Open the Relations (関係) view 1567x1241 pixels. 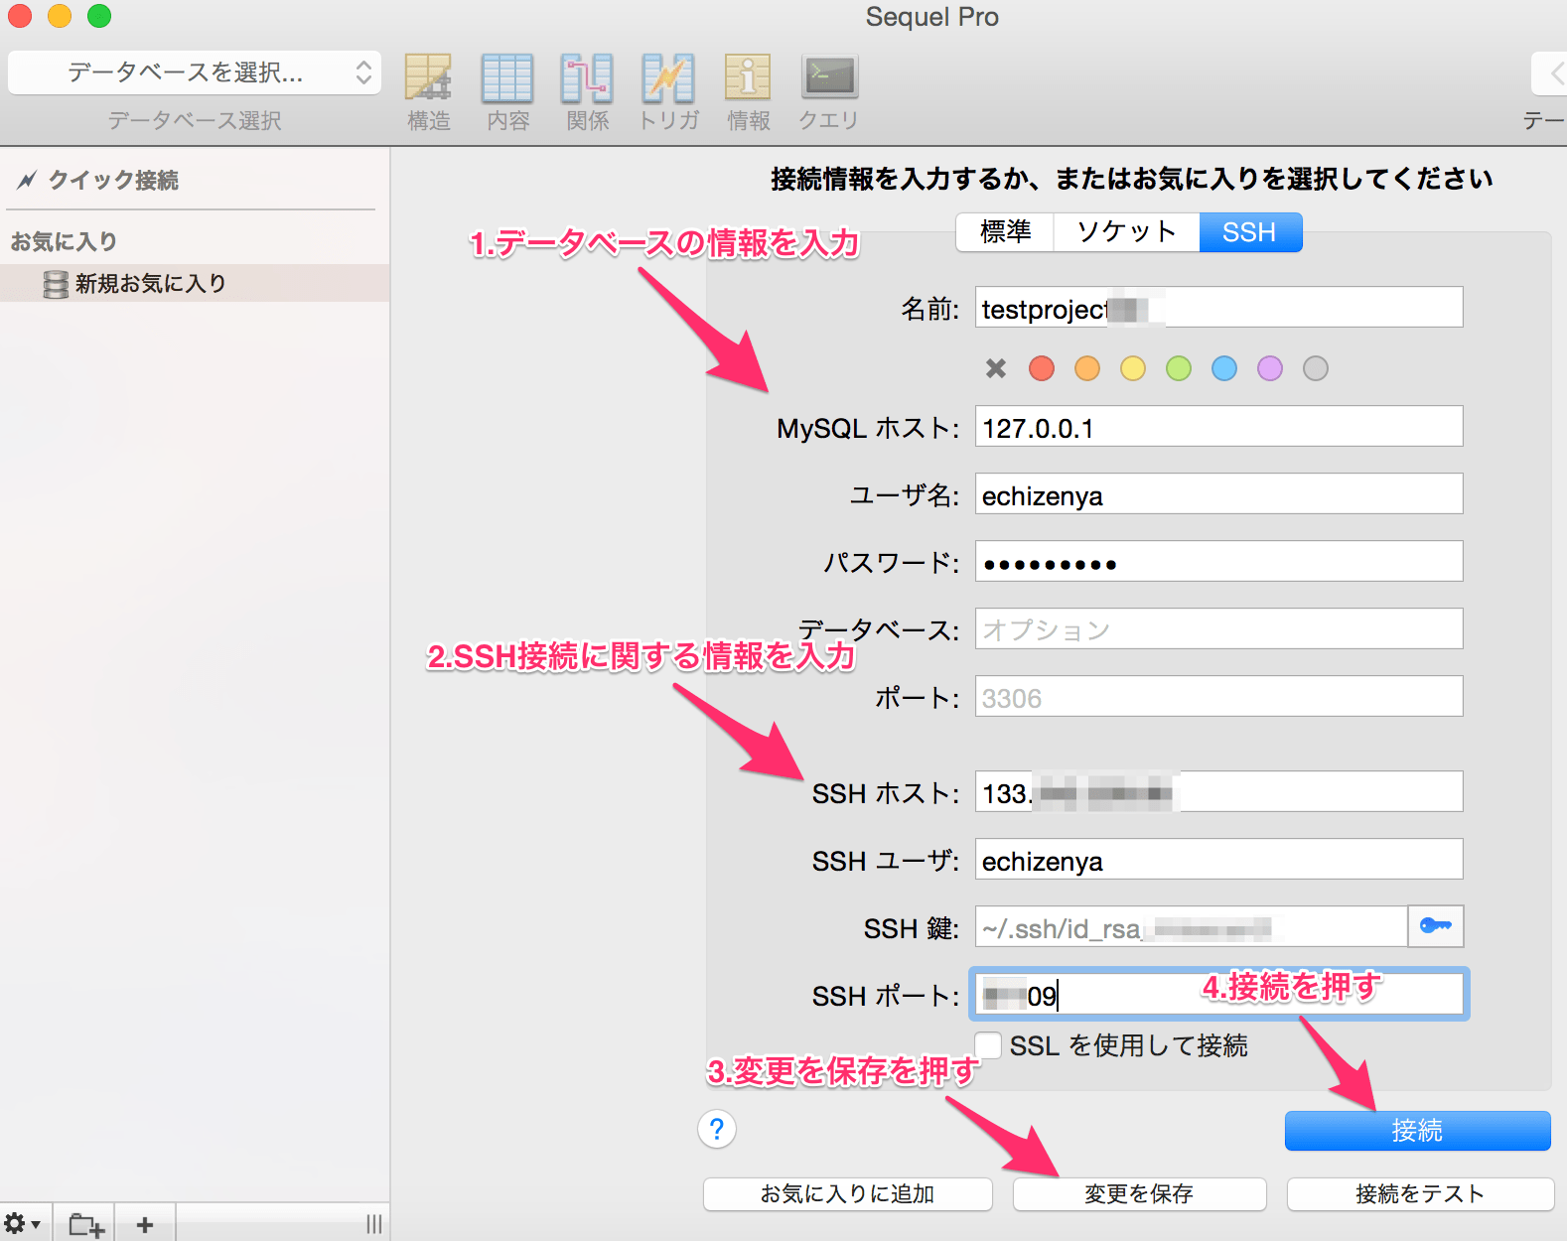[x=587, y=91]
